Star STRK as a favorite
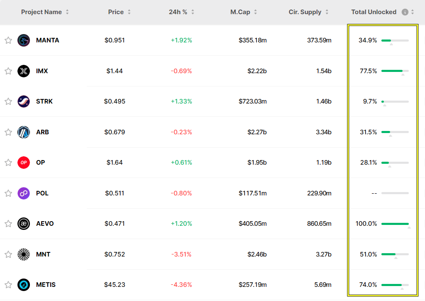This screenshot has height=301, width=425. [8, 101]
